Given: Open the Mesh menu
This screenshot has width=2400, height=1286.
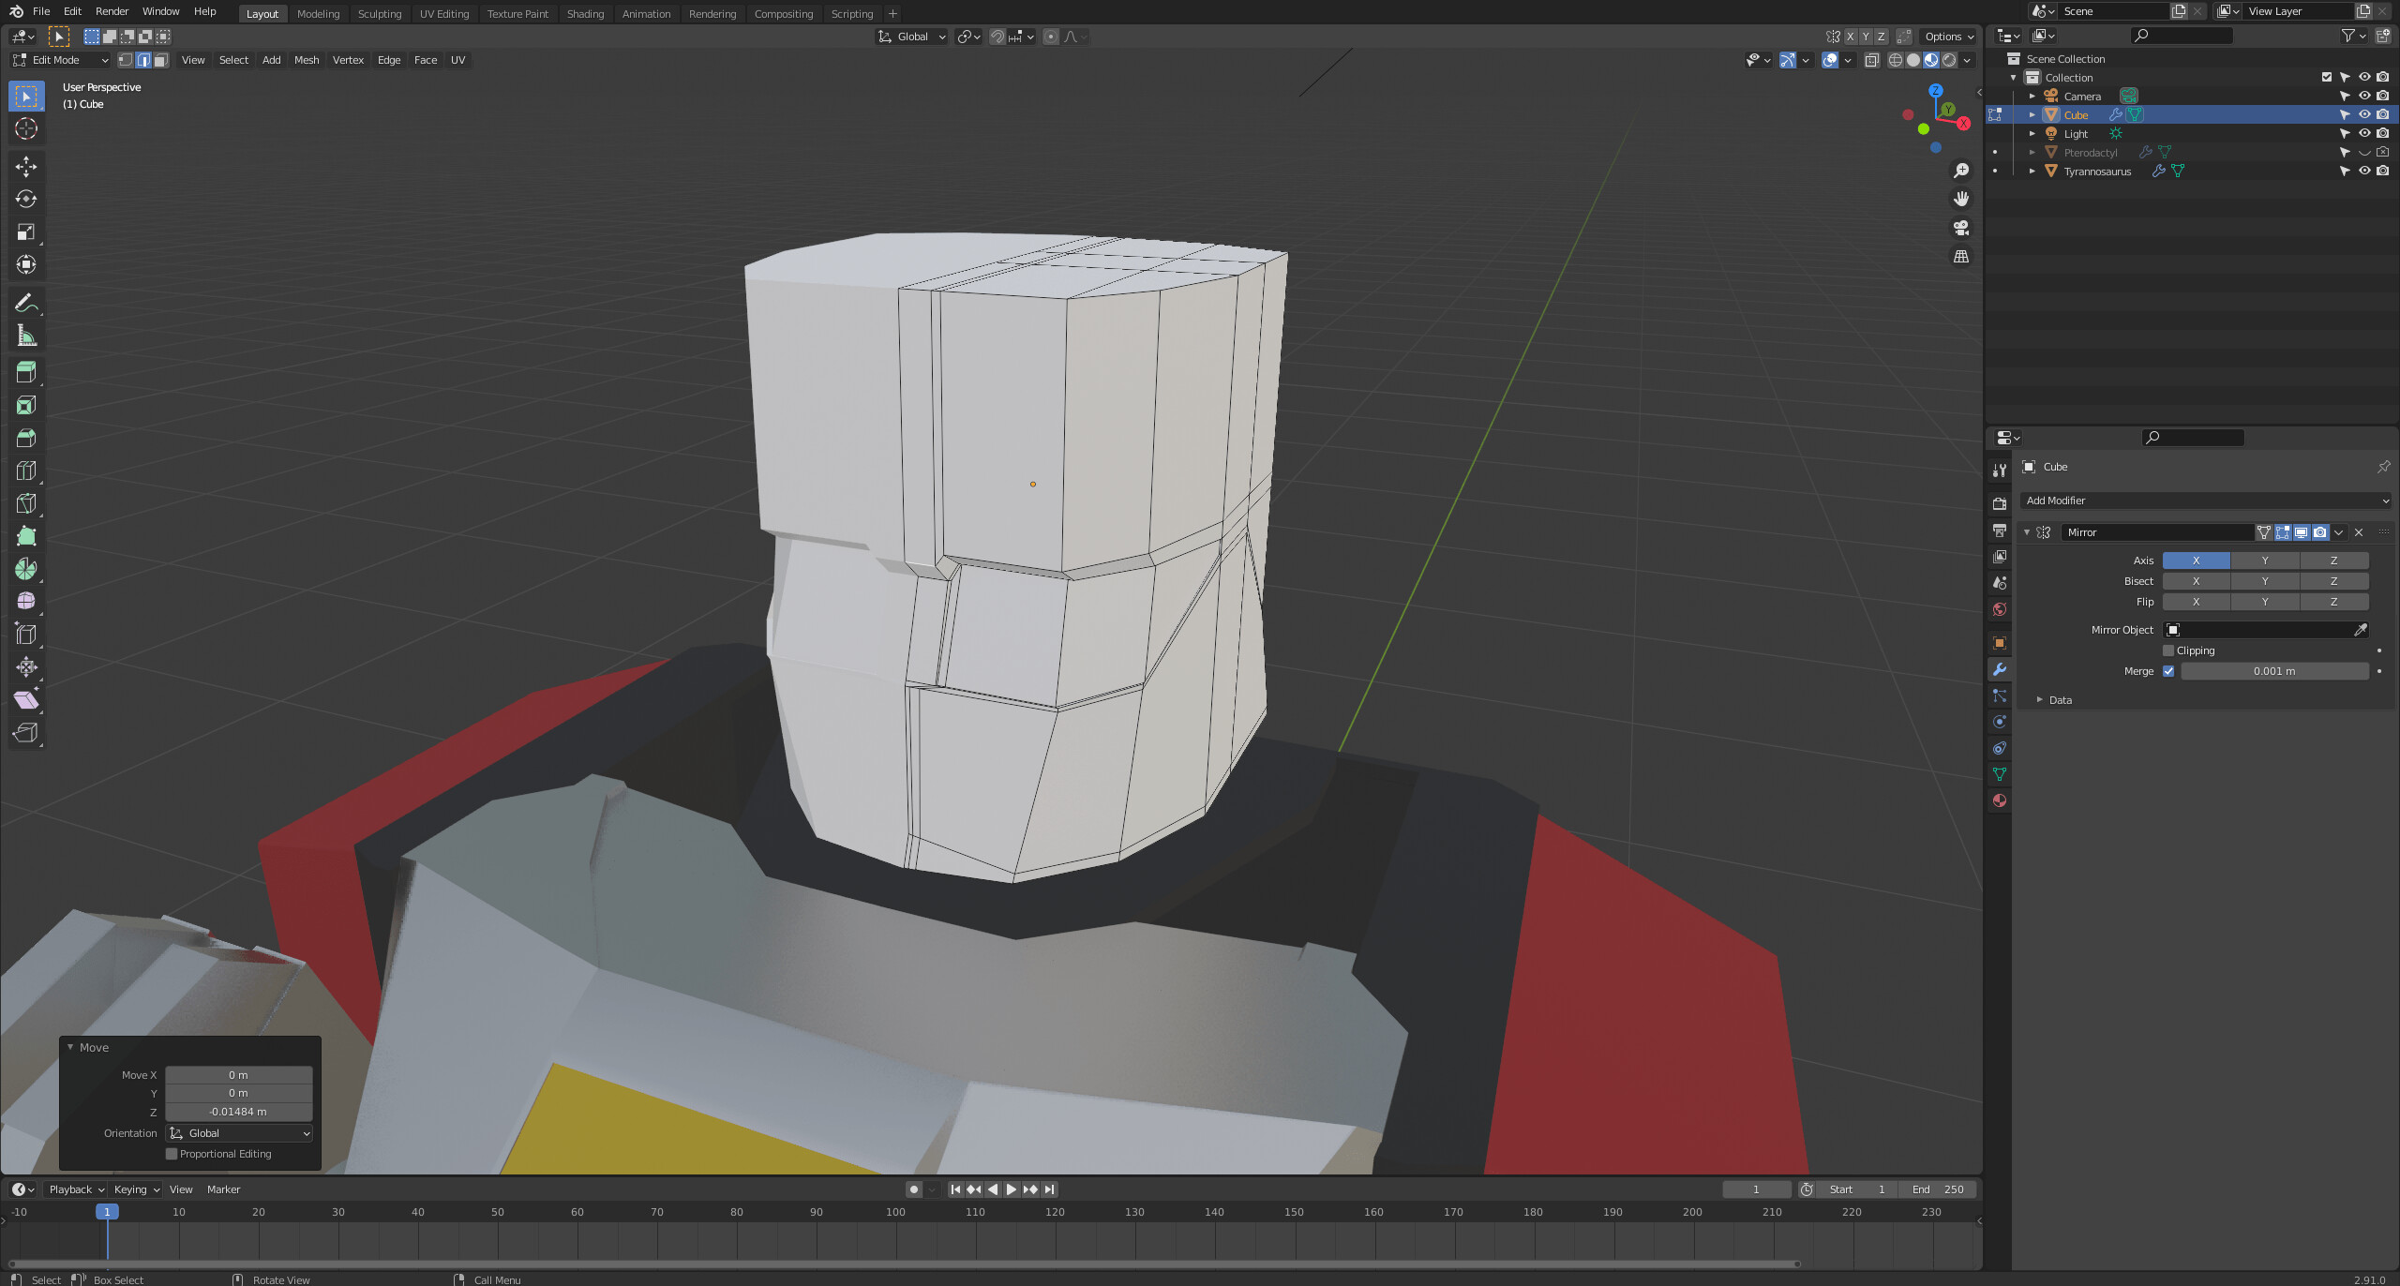Looking at the screenshot, I should (307, 60).
